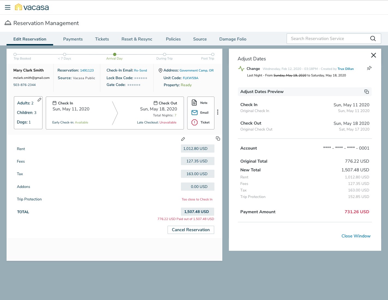Click the Tax amount 163.00 USD field
Screen dimensions: 388x300
(198, 174)
